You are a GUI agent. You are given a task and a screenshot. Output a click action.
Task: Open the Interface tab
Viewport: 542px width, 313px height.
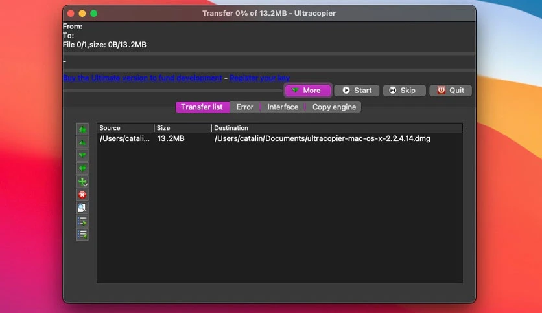pyautogui.click(x=283, y=107)
